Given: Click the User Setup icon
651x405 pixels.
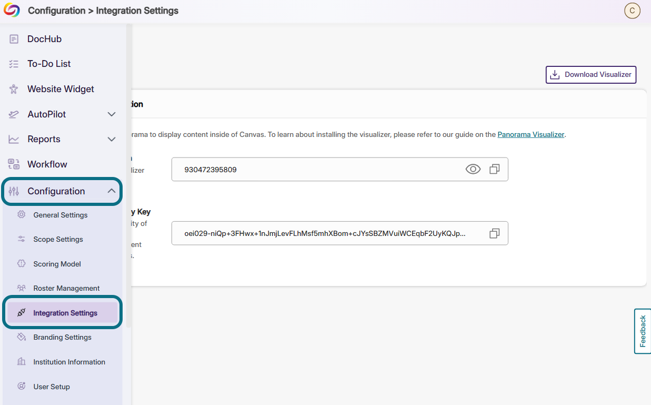Looking at the screenshot, I should click(x=22, y=387).
